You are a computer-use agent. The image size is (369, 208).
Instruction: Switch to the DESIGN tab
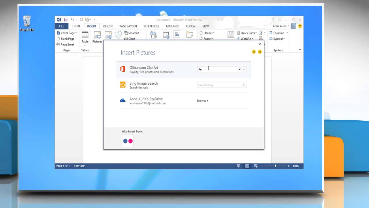108,26
